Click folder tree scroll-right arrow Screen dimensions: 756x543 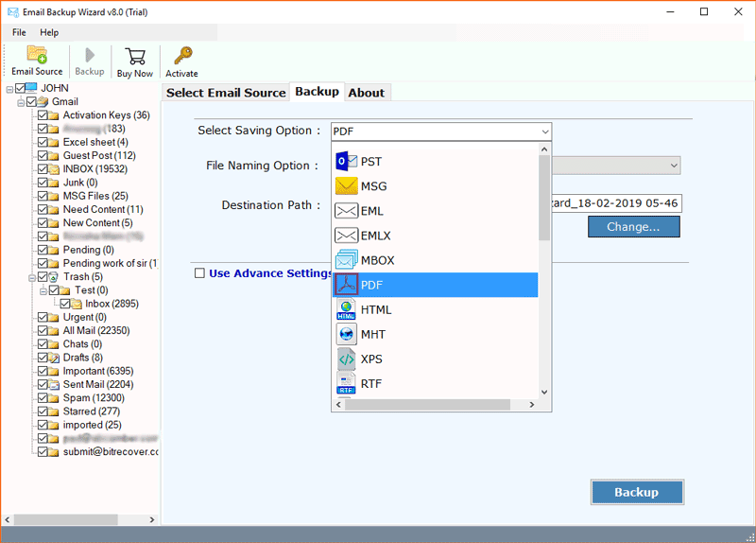(x=152, y=520)
